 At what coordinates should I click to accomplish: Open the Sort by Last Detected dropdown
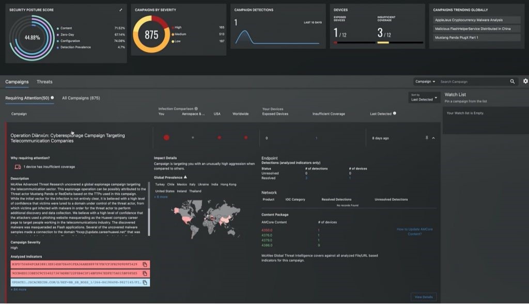(424, 98)
